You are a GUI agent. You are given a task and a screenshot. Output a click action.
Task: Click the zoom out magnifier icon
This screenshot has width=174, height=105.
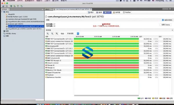click(52, 33)
